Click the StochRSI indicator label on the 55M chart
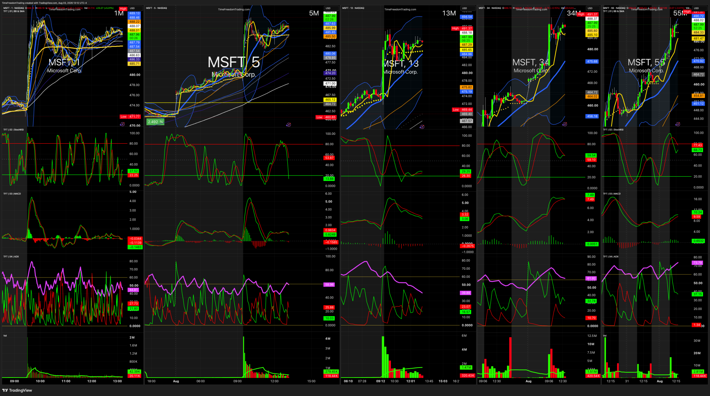 [x=613, y=130]
